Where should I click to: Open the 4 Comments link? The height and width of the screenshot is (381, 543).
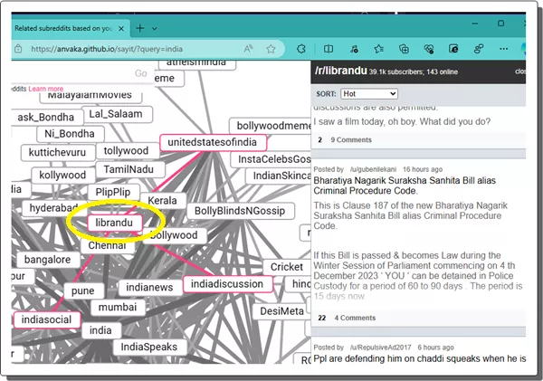coord(355,318)
